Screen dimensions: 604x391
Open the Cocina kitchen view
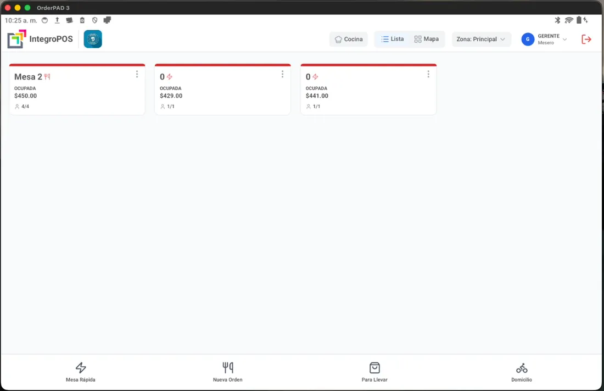coord(349,40)
